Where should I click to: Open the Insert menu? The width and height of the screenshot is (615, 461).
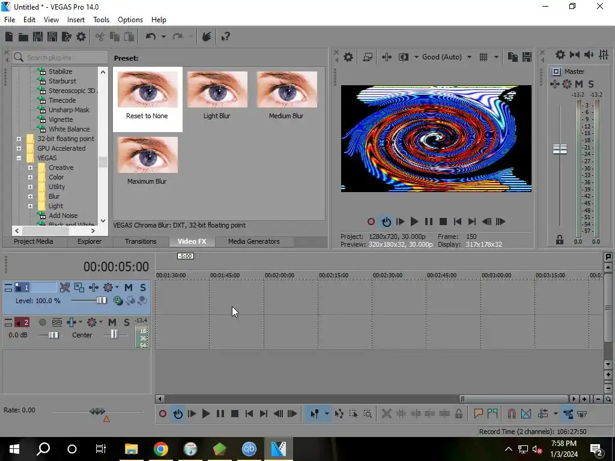click(76, 20)
